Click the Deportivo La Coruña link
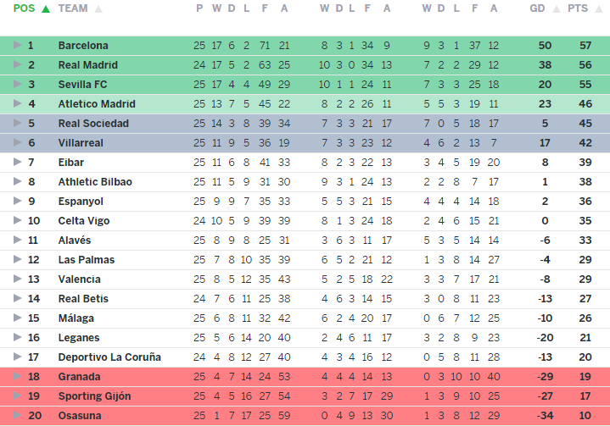The width and height of the screenshot is (610, 426). coord(109,357)
